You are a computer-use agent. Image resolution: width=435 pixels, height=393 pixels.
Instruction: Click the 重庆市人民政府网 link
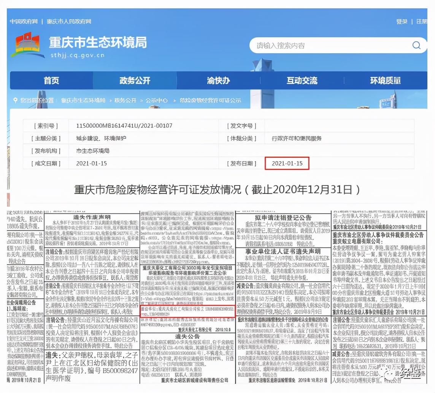(69, 22)
